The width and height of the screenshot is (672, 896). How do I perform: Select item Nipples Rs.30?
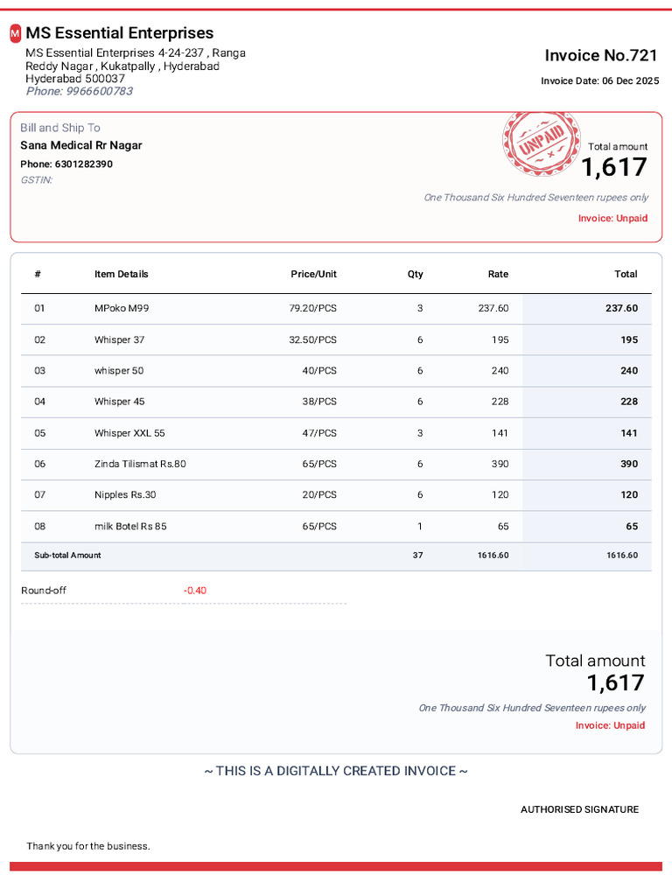pos(125,495)
